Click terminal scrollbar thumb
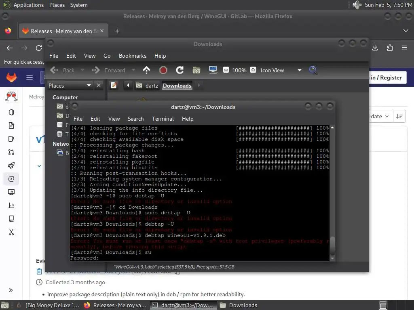The width and height of the screenshot is (414, 310). click(x=332, y=245)
